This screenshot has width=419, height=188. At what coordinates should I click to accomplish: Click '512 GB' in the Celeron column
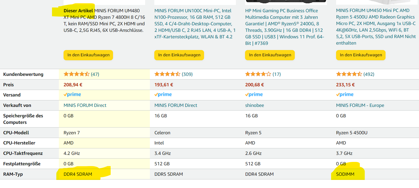click(162, 164)
